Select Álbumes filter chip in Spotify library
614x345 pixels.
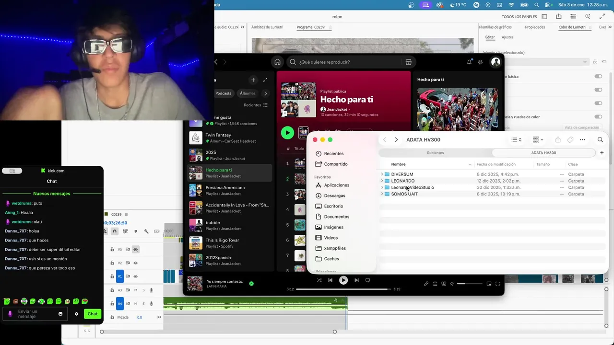(x=248, y=93)
